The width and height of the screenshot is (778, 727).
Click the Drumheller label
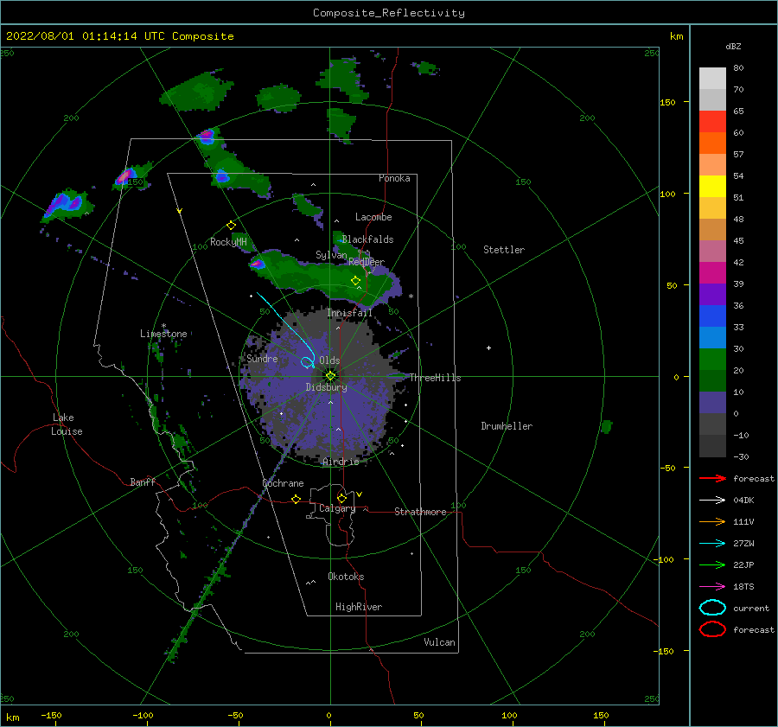pyautogui.click(x=507, y=426)
